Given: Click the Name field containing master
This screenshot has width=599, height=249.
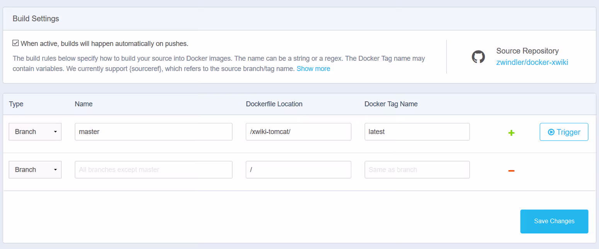Looking at the screenshot, I should tap(153, 132).
